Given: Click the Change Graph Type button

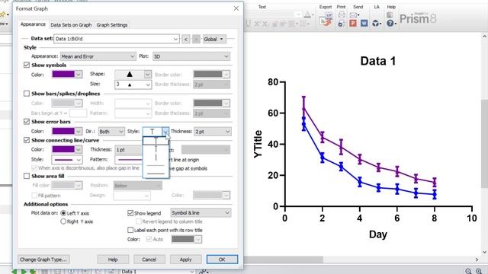Looking at the screenshot, I should click(43, 259).
